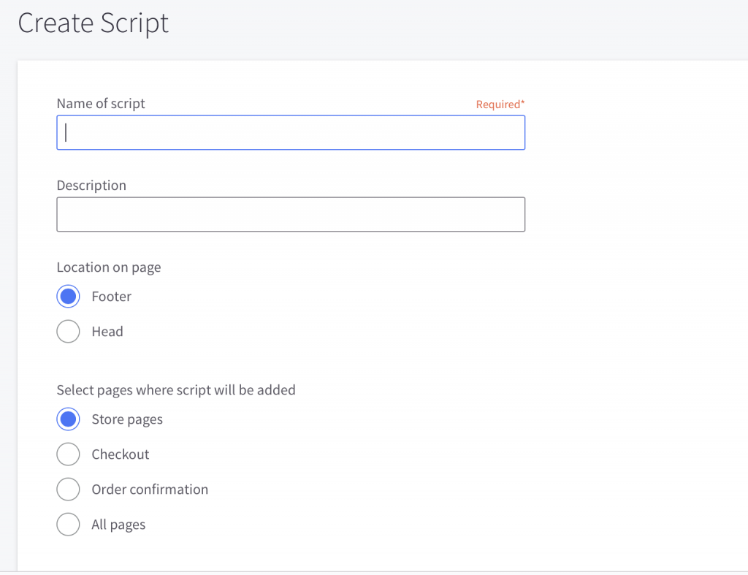Choose the Store pages option
This screenshot has width=748, height=575.
point(68,419)
